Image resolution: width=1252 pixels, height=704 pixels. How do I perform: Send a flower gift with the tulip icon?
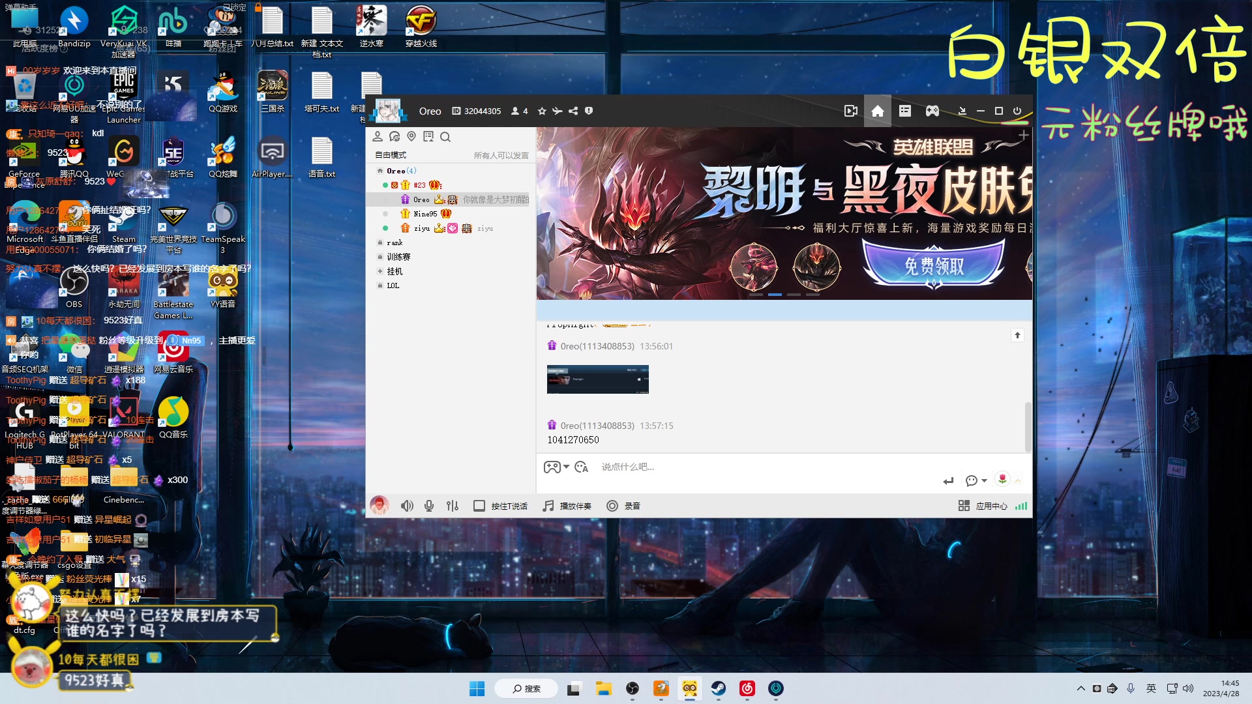(1002, 479)
